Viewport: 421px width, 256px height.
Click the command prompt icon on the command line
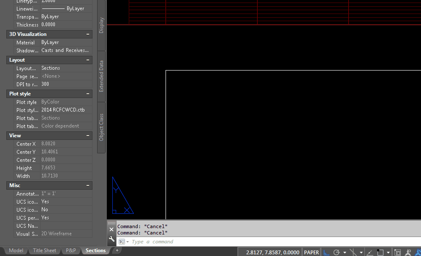(x=122, y=242)
